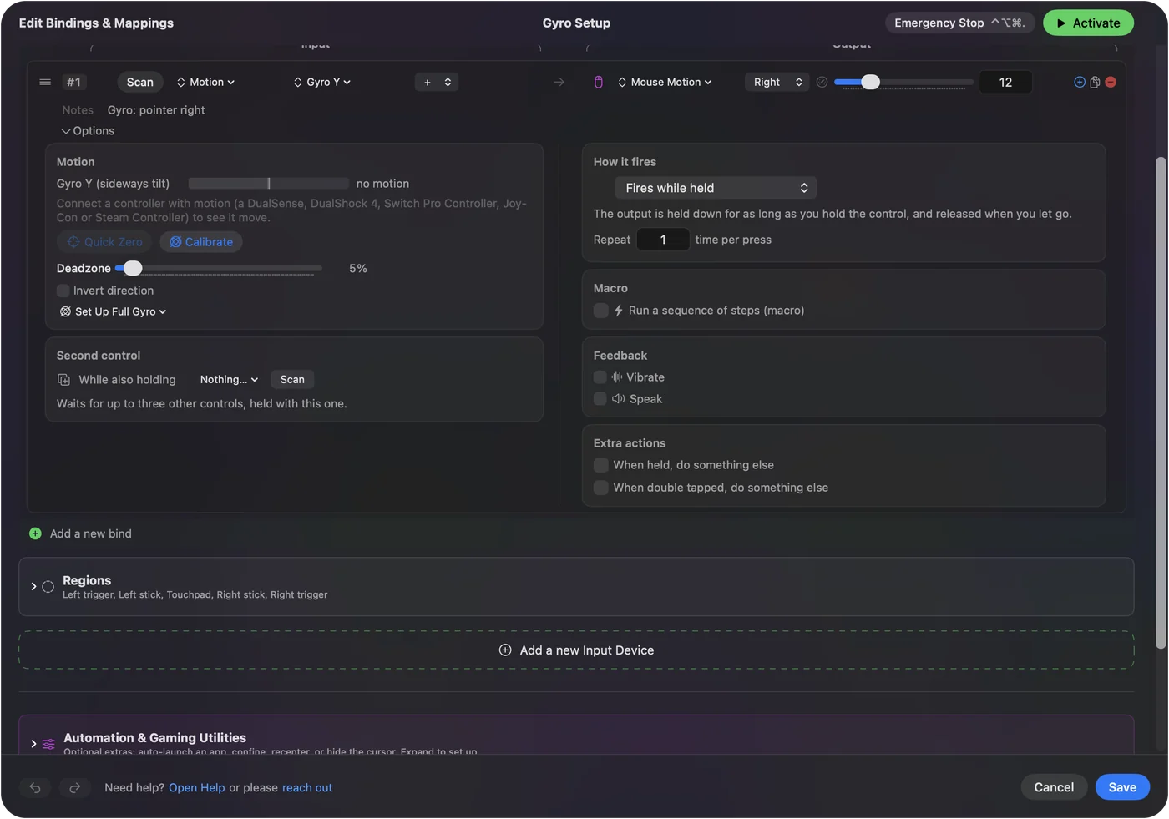Collapse the Options section
The height and width of the screenshot is (819, 1169).
click(x=87, y=131)
